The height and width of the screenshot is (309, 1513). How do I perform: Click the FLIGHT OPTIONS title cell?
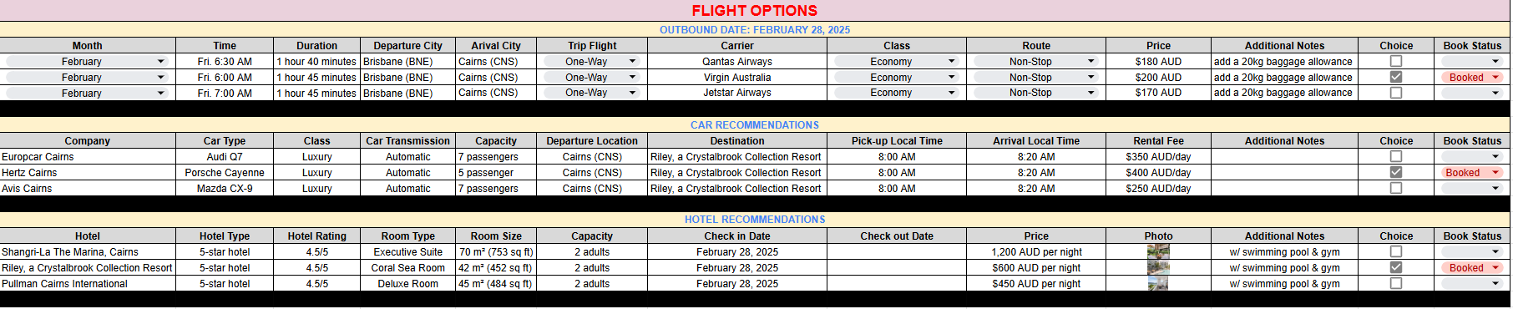point(755,11)
